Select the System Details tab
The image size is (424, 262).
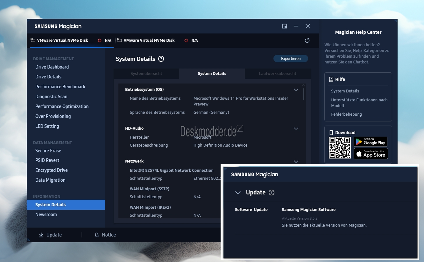[212, 74]
